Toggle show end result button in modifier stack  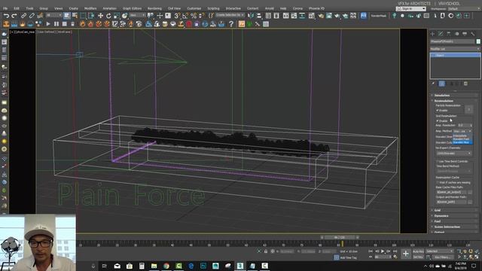[x=442, y=84]
